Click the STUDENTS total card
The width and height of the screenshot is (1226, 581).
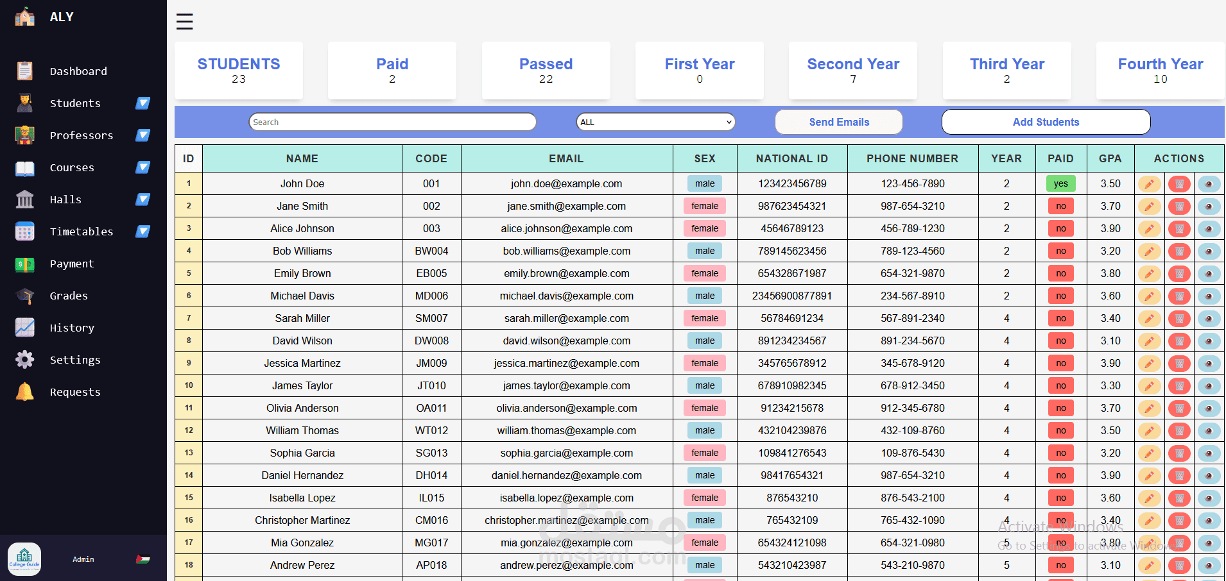pos(239,71)
